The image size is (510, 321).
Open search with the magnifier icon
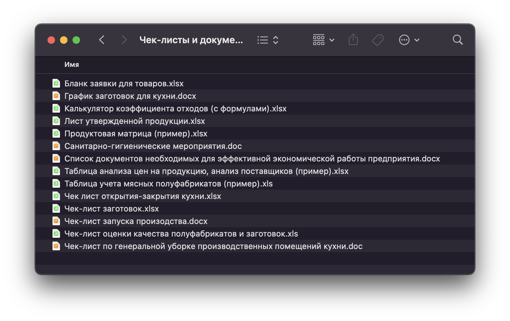point(457,40)
